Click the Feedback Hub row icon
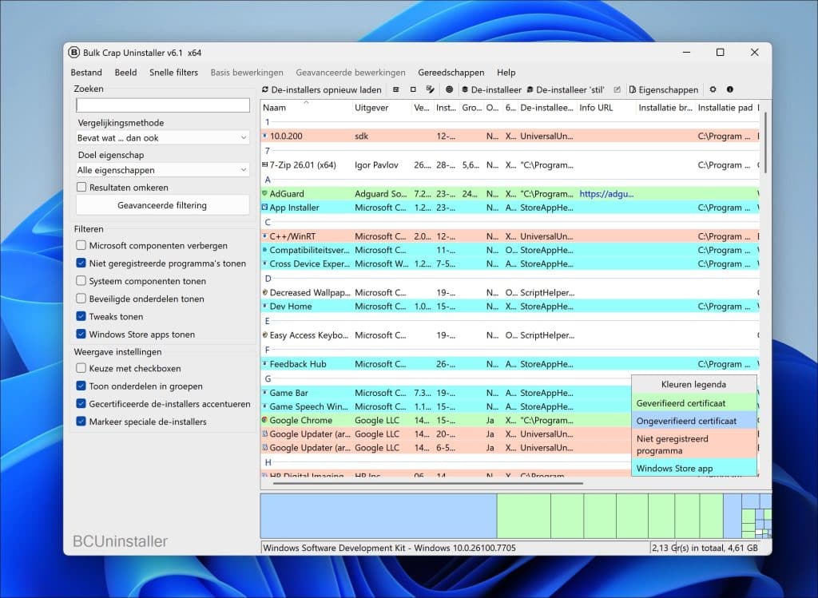818x598 pixels. tap(265, 364)
